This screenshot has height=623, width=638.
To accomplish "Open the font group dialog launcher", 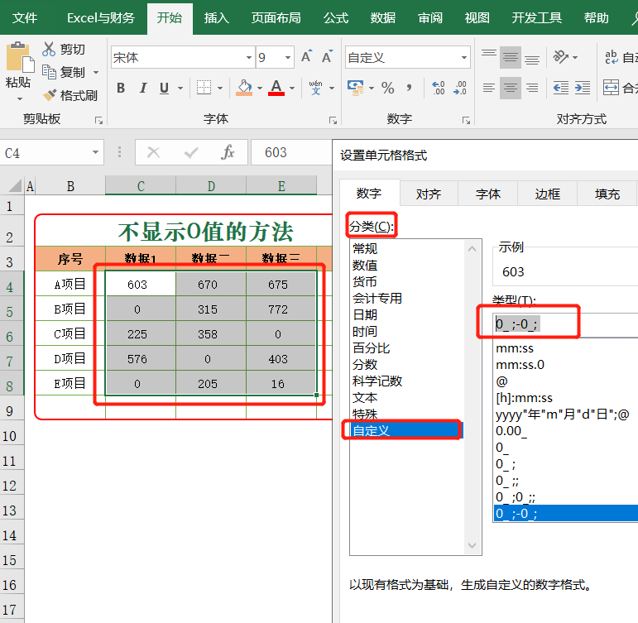I will (333, 121).
